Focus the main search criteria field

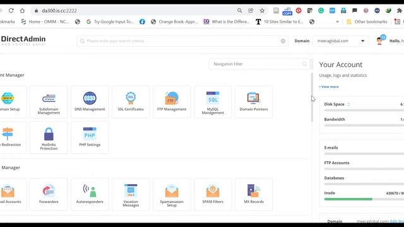point(182,41)
